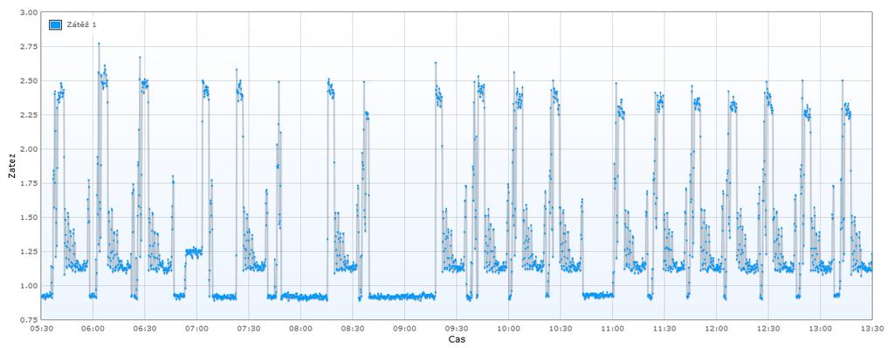Click the 10:30 time label
The image size is (894, 348).
coord(560,329)
